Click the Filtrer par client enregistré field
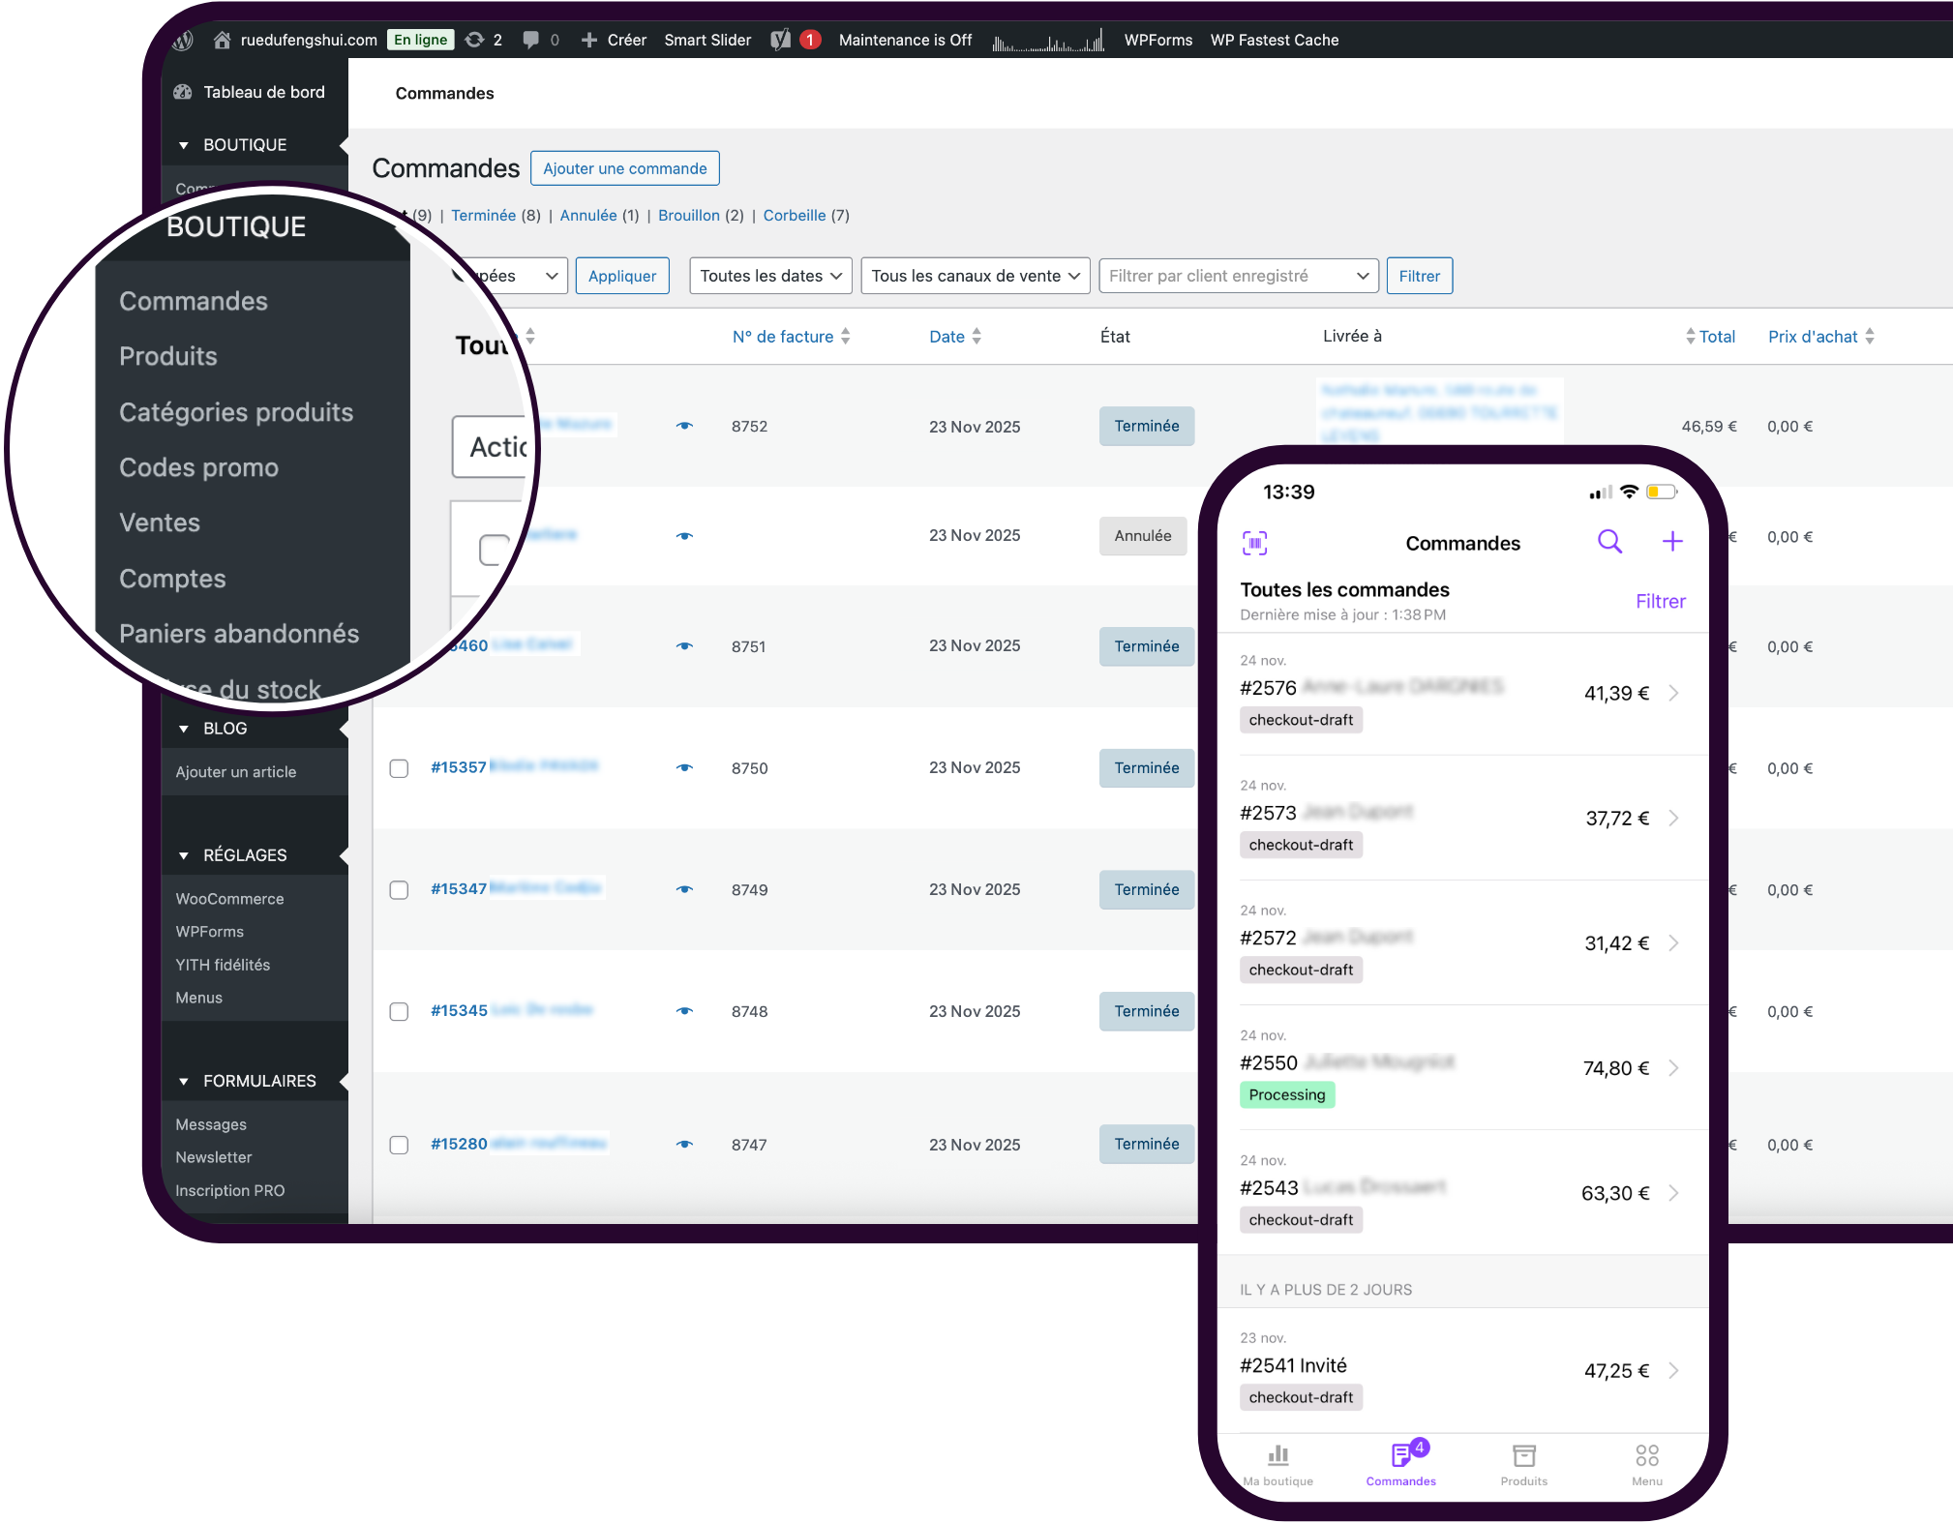Image resolution: width=1953 pixels, height=1523 pixels. [1238, 276]
